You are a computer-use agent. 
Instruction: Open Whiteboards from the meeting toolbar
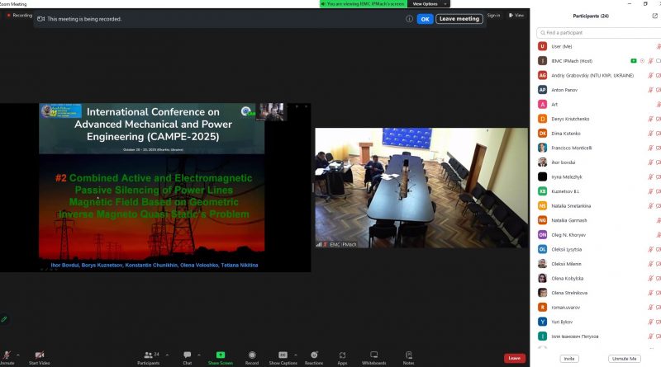373,355
